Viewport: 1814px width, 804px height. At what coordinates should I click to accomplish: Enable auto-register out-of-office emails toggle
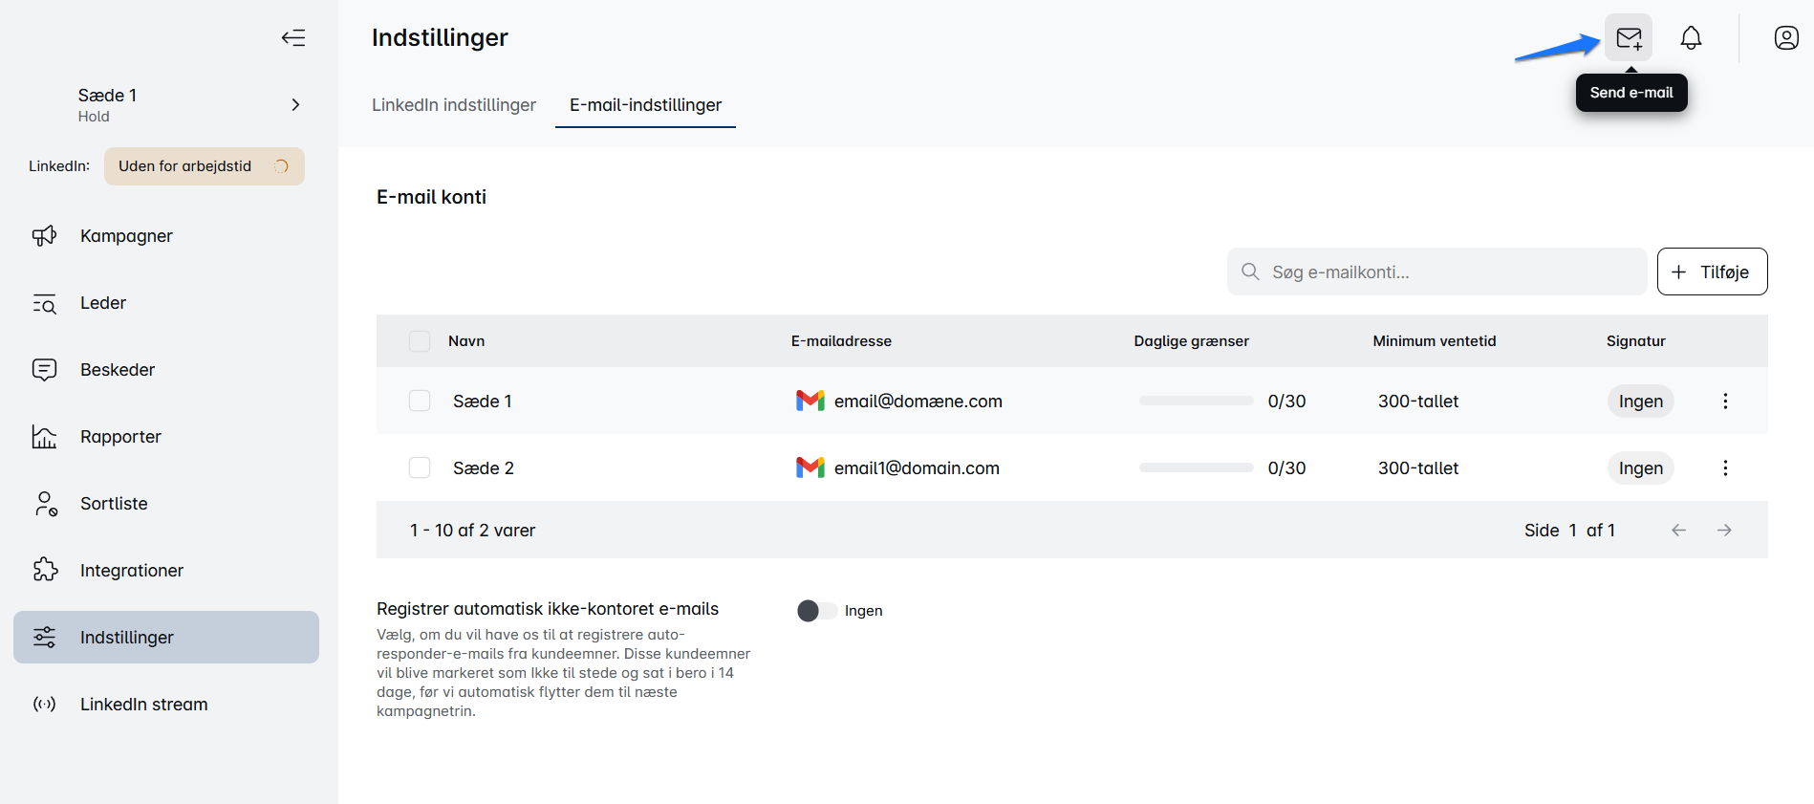tap(816, 611)
